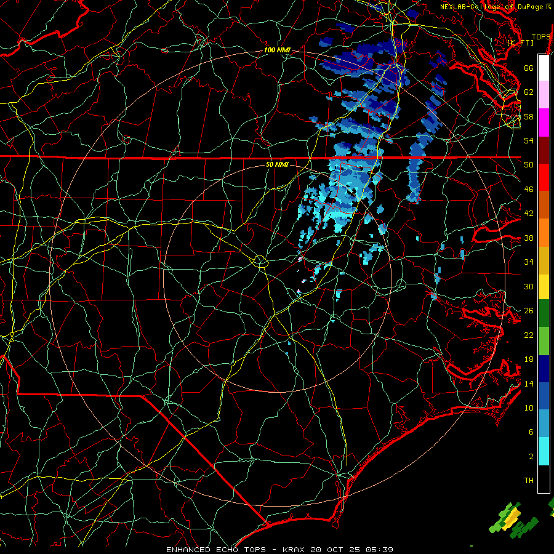
Task: Click the legend value 30
Action: [x=529, y=286]
